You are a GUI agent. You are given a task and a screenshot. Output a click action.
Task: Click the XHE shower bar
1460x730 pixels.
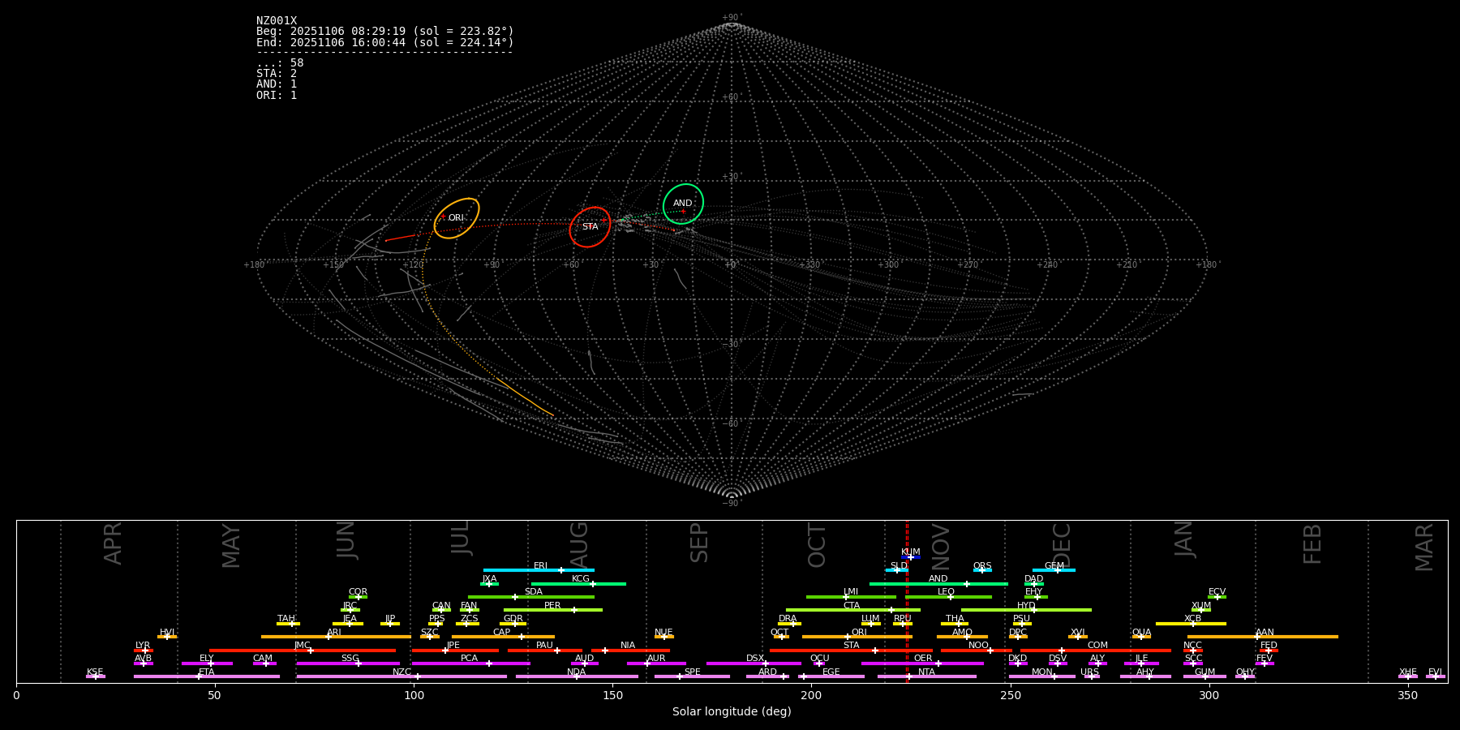coord(1408,676)
